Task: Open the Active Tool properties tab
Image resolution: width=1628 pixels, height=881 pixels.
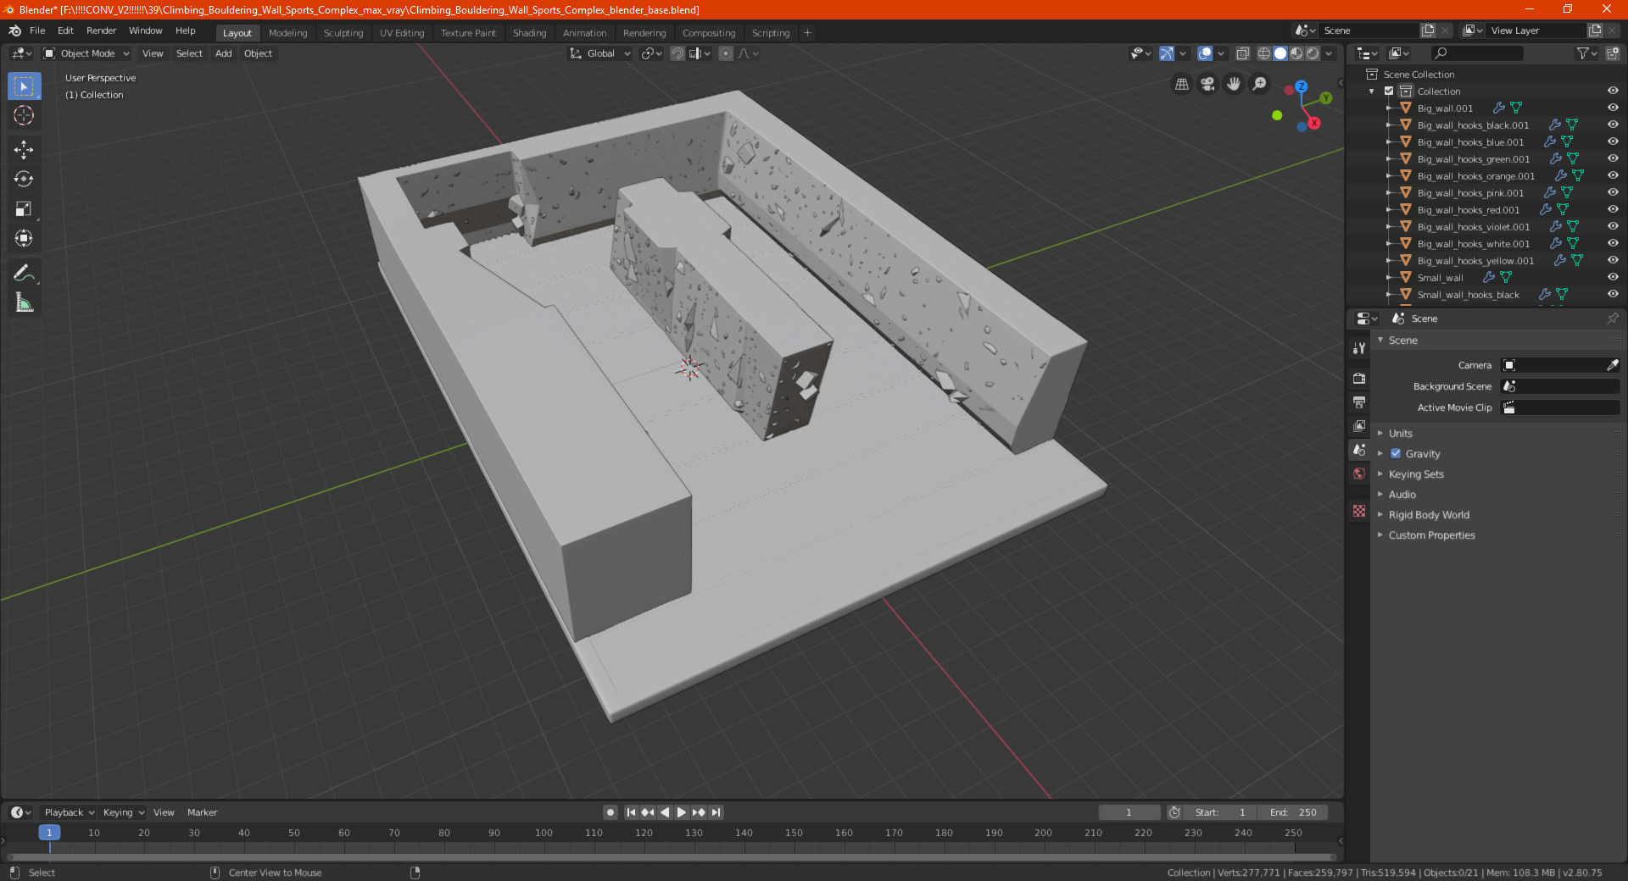Action: [1359, 348]
